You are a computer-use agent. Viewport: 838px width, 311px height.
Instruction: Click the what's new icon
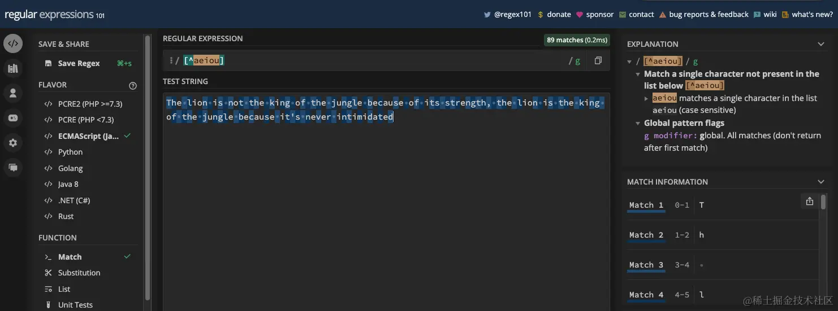tap(785, 15)
